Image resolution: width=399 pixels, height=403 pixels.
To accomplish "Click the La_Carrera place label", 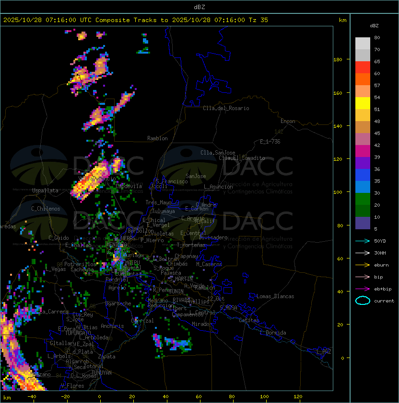I will pyautogui.click(x=54, y=312).
